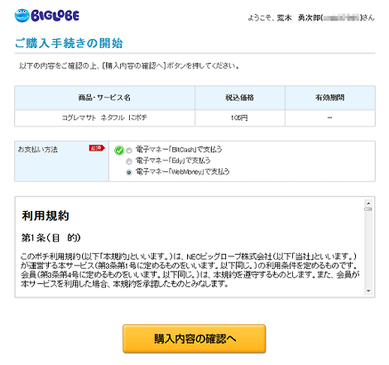Image resolution: width=389 pixels, height=365 pixels.
Task: Click the product name コグレマサト ネタフル cell
Action: [104, 118]
